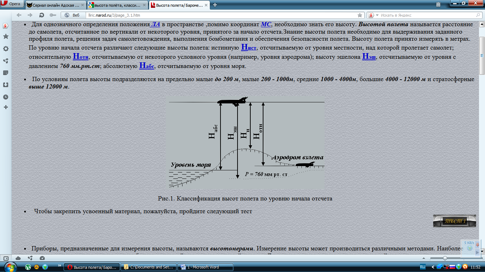485x272 pixels.
Task: Close the Сериал онлайн Адская tab
Action: click(x=82, y=5)
